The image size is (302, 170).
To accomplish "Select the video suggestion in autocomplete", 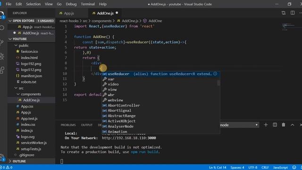I will [161, 84].
